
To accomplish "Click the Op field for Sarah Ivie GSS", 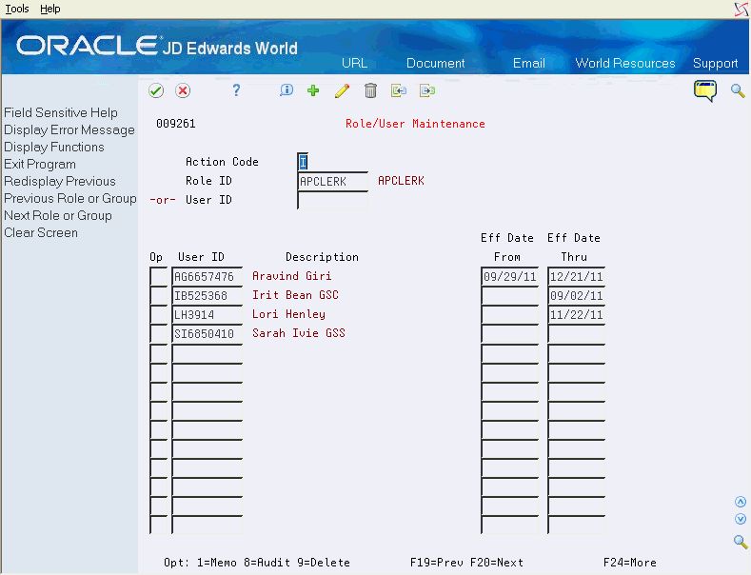I will [159, 334].
